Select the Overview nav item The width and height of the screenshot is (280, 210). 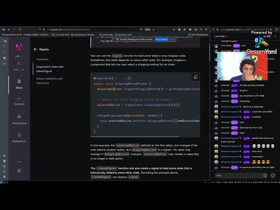click(42, 59)
